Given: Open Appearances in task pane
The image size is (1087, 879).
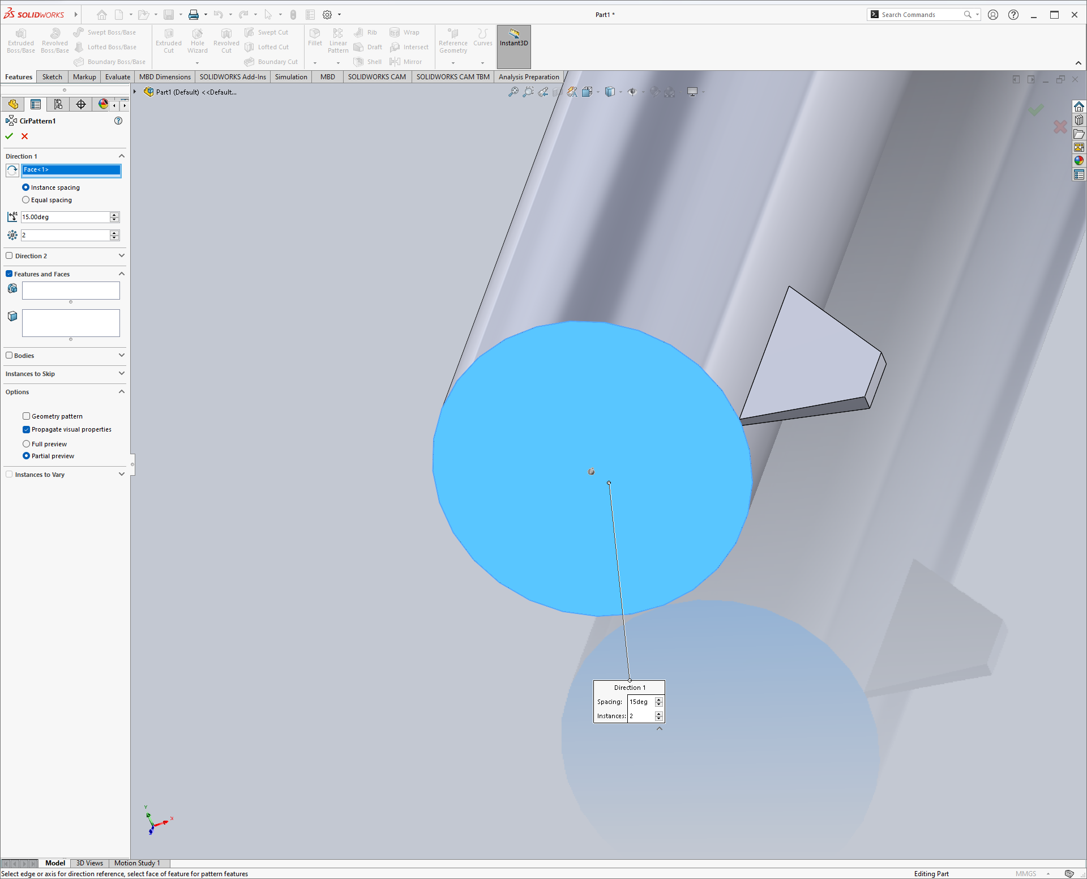Looking at the screenshot, I should coord(1079,161).
